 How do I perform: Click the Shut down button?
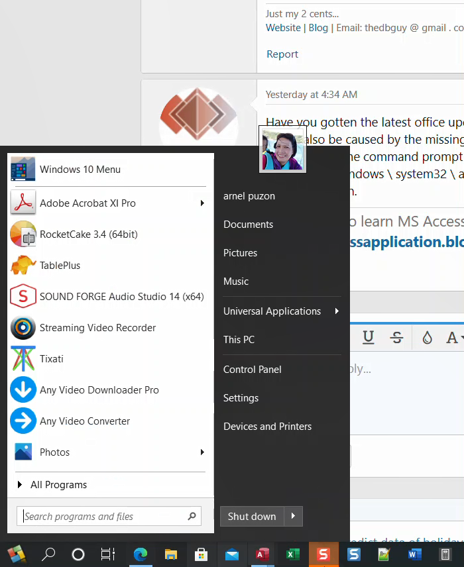(252, 516)
